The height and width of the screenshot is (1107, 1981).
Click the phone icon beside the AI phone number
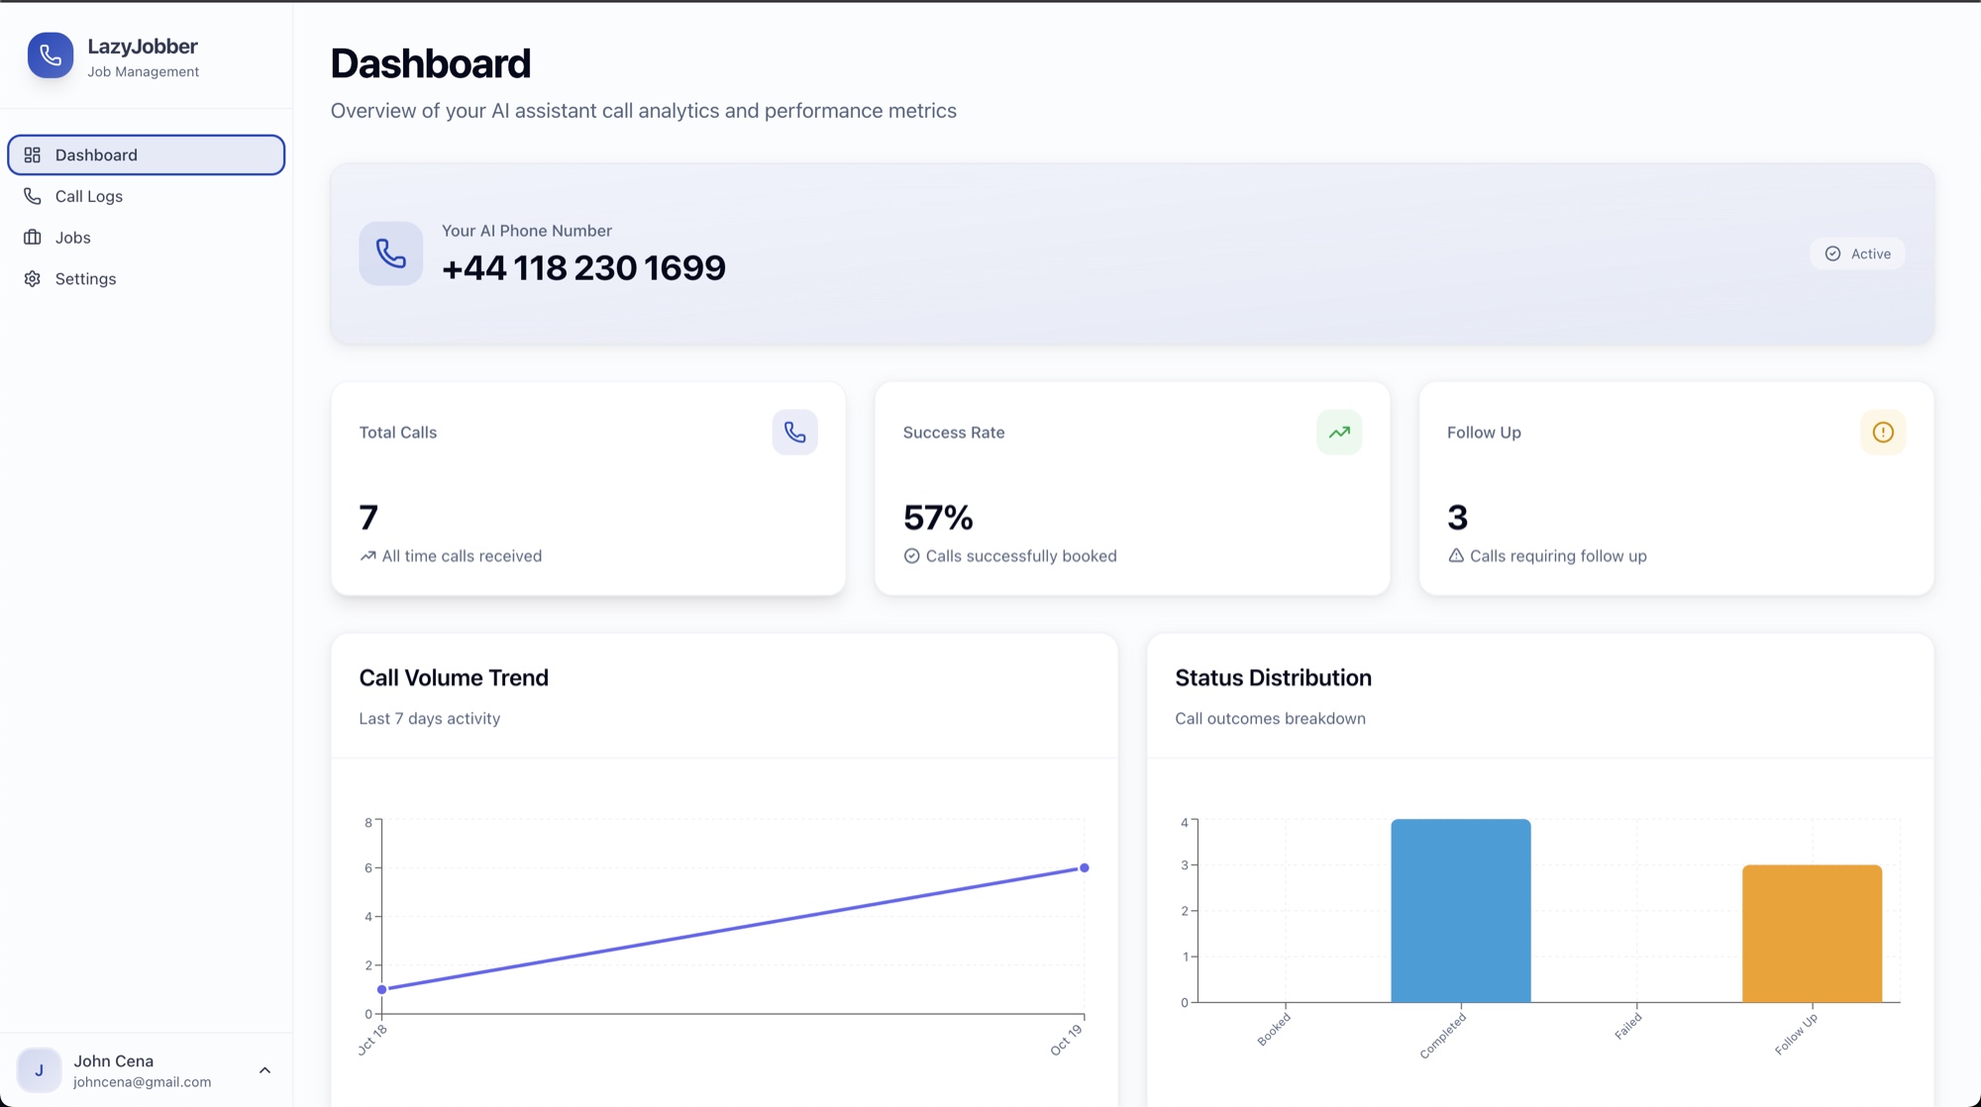pyautogui.click(x=390, y=253)
